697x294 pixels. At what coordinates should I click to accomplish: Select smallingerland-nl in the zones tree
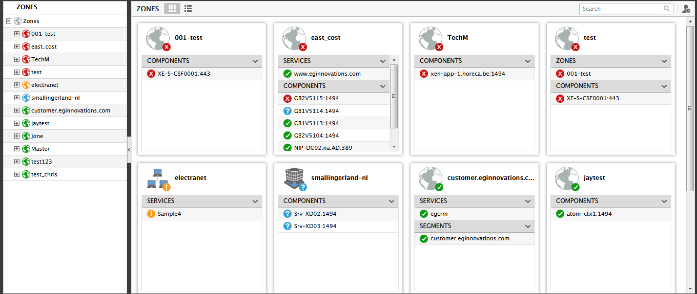(55, 98)
